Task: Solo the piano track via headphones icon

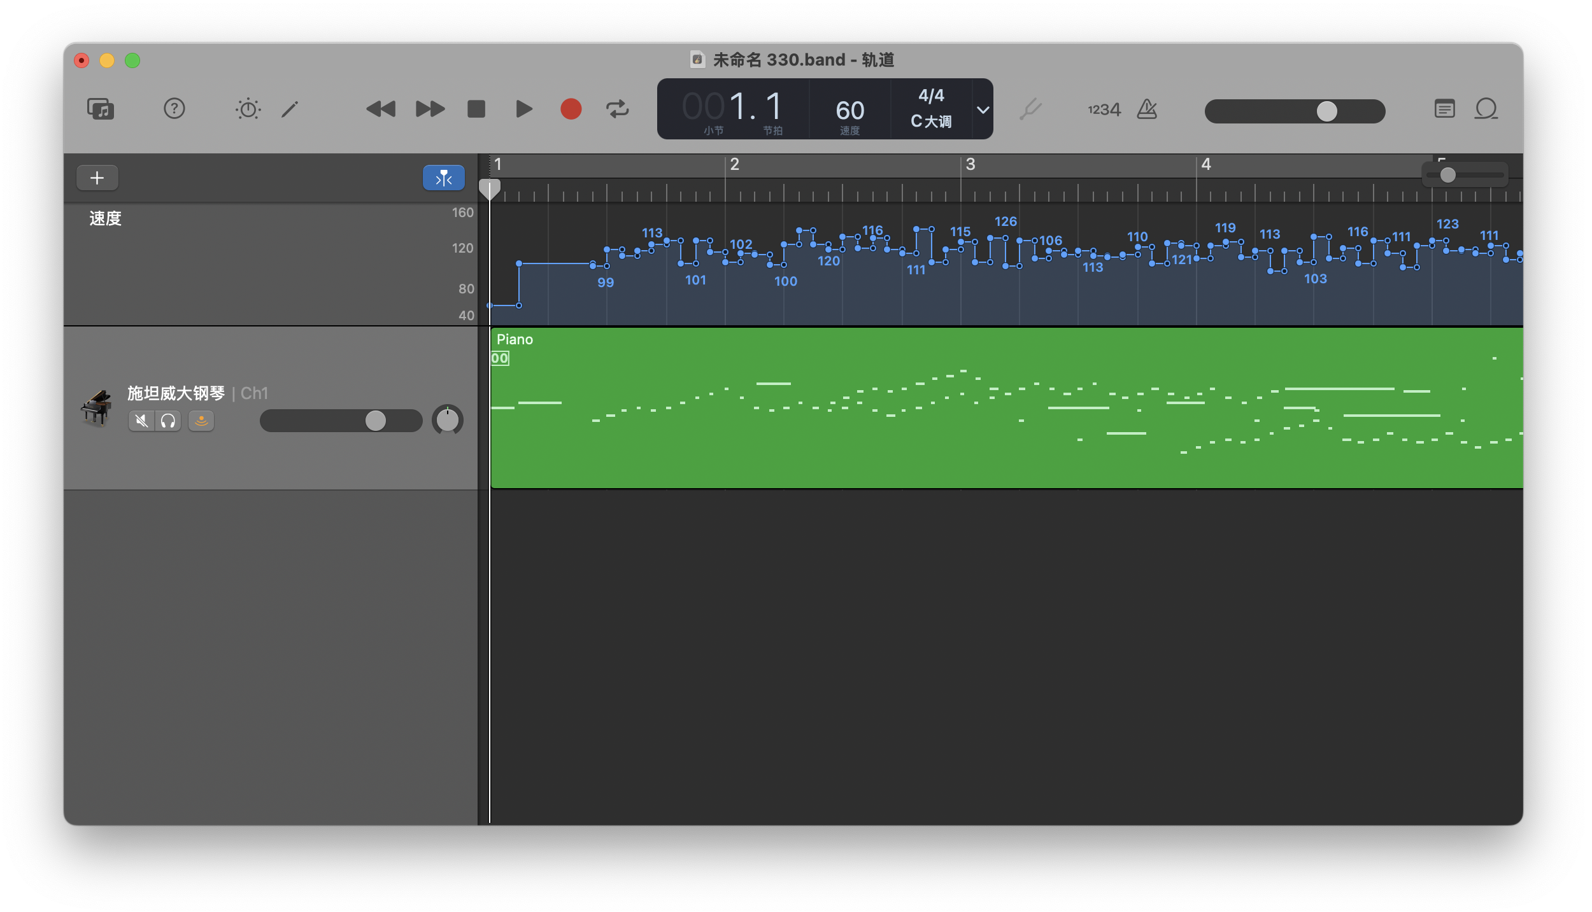Action: [x=167, y=421]
